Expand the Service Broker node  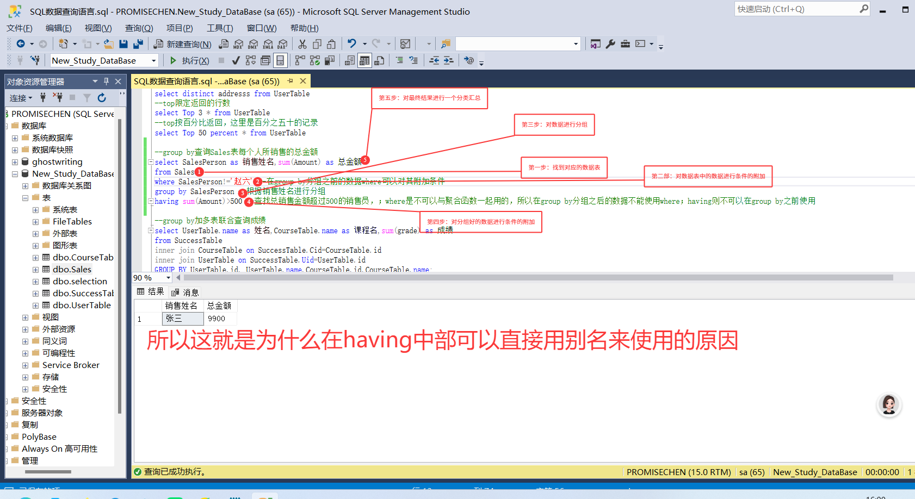click(26, 365)
